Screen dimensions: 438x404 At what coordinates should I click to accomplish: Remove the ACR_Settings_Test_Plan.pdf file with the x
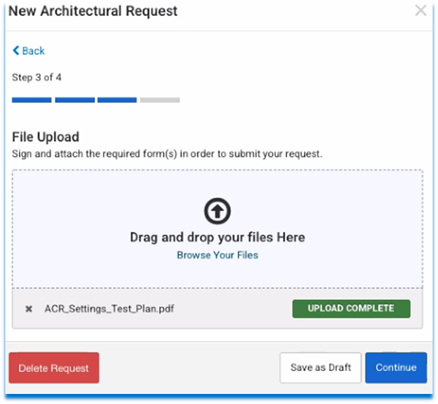pyautogui.click(x=29, y=309)
